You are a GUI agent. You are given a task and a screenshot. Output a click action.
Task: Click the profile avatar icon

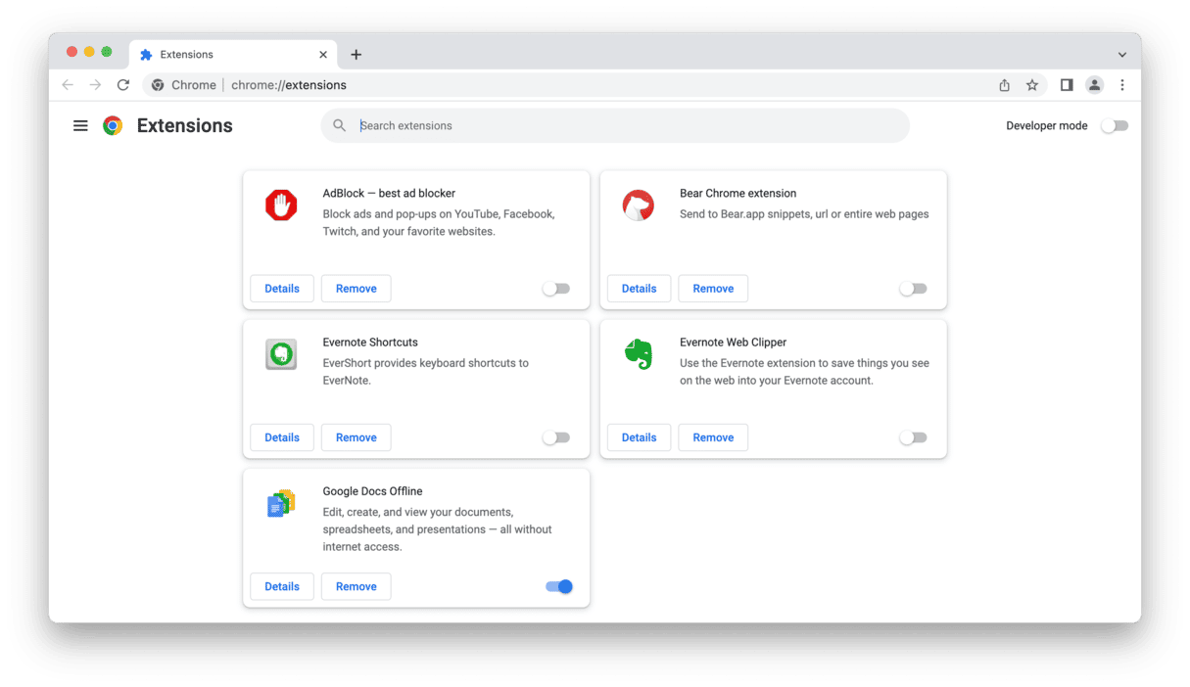[x=1094, y=85]
